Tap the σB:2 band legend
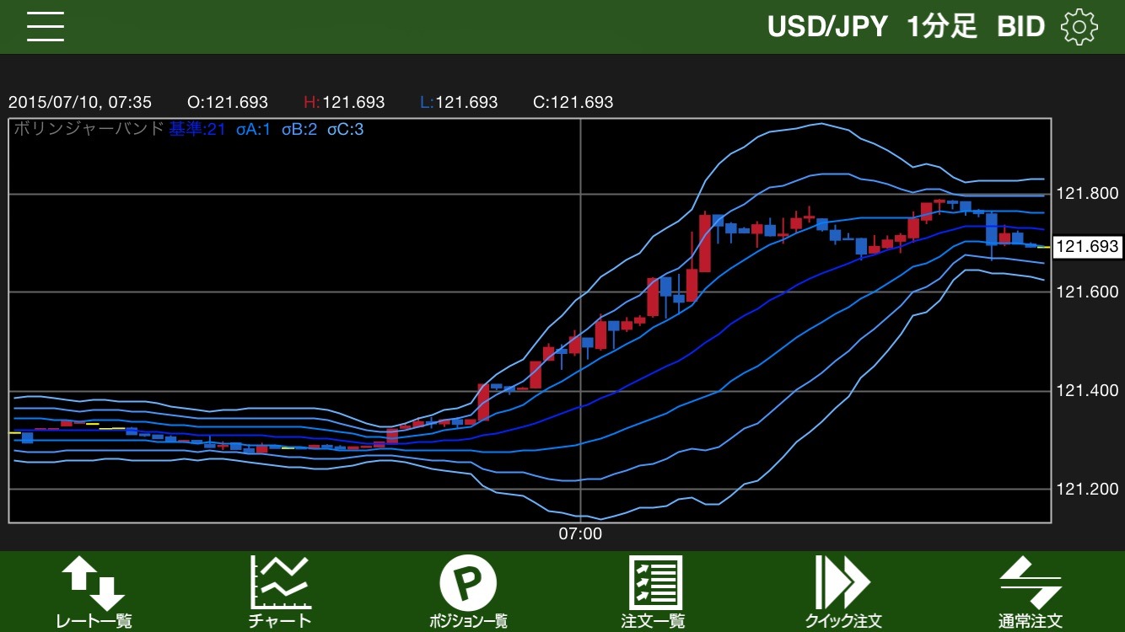This screenshot has height=632, width=1125. 299,130
